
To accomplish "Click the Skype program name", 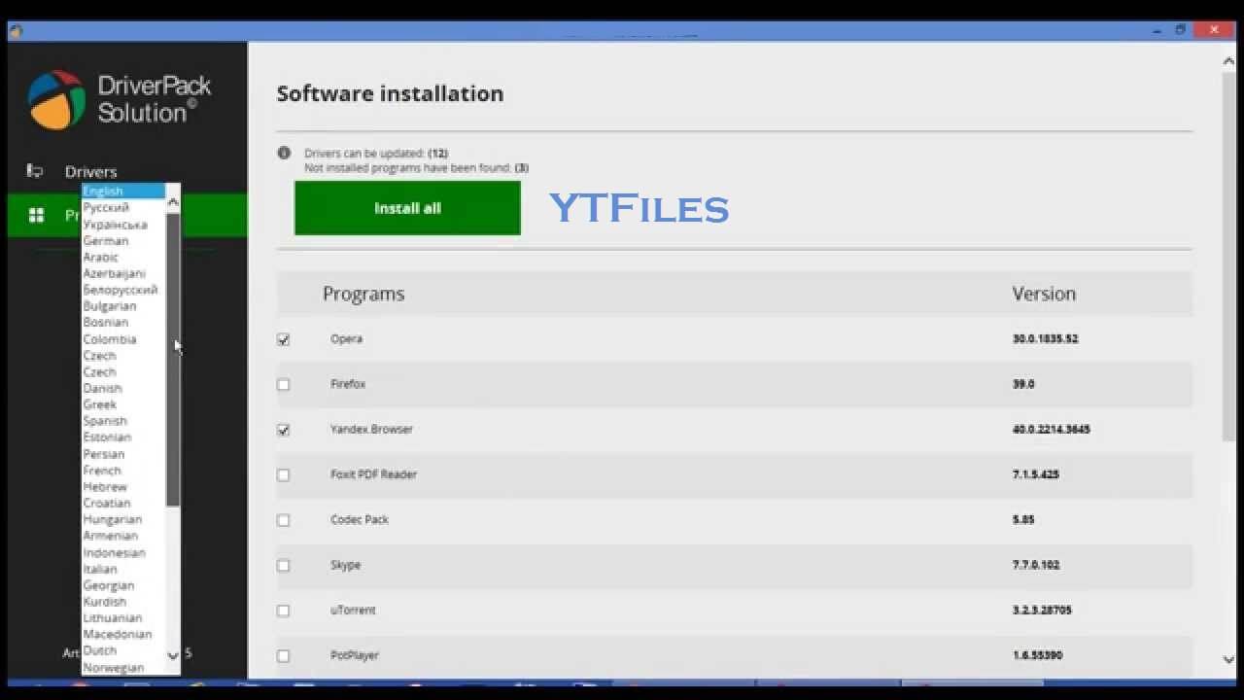I will [345, 565].
